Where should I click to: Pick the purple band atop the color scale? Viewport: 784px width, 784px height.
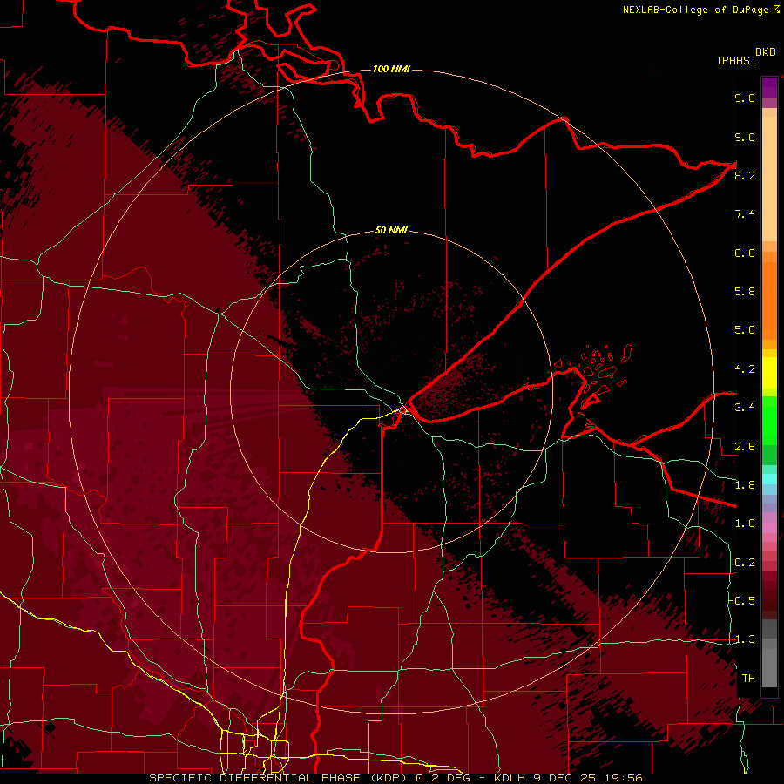click(x=769, y=87)
